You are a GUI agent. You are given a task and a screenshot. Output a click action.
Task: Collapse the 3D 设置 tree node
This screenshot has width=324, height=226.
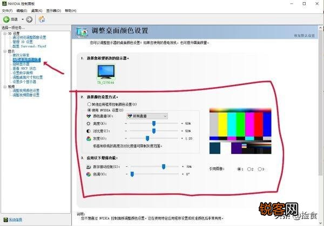coord(5,33)
